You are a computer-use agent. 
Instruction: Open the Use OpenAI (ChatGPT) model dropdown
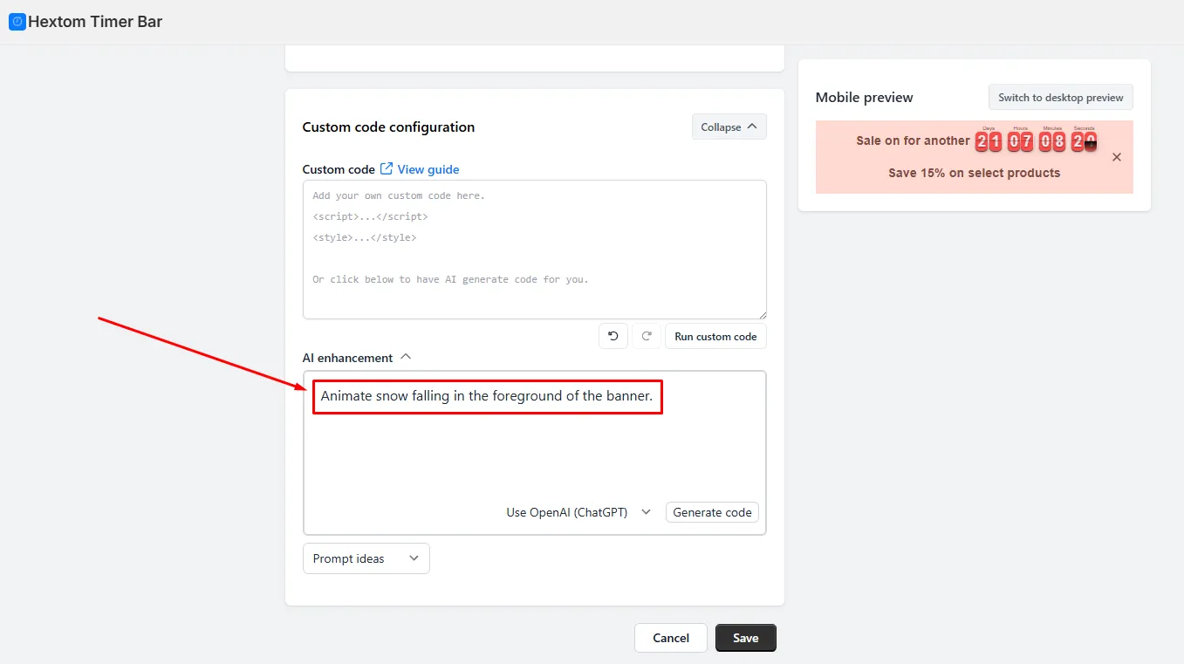(x=578, y=512)
